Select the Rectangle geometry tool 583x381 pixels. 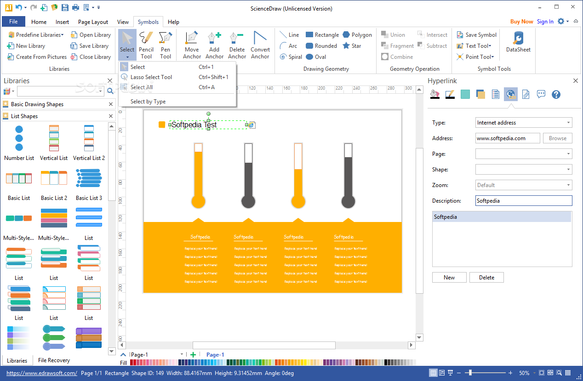coord(322,35)
